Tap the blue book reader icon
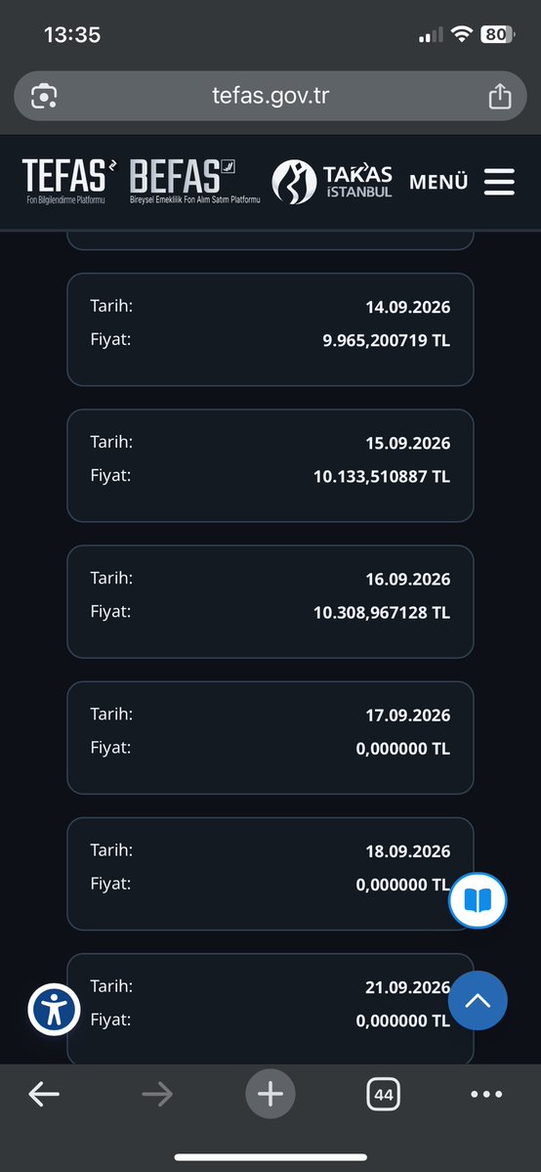Viewport: 541px width, 1172px height. (x=478, y=900)
